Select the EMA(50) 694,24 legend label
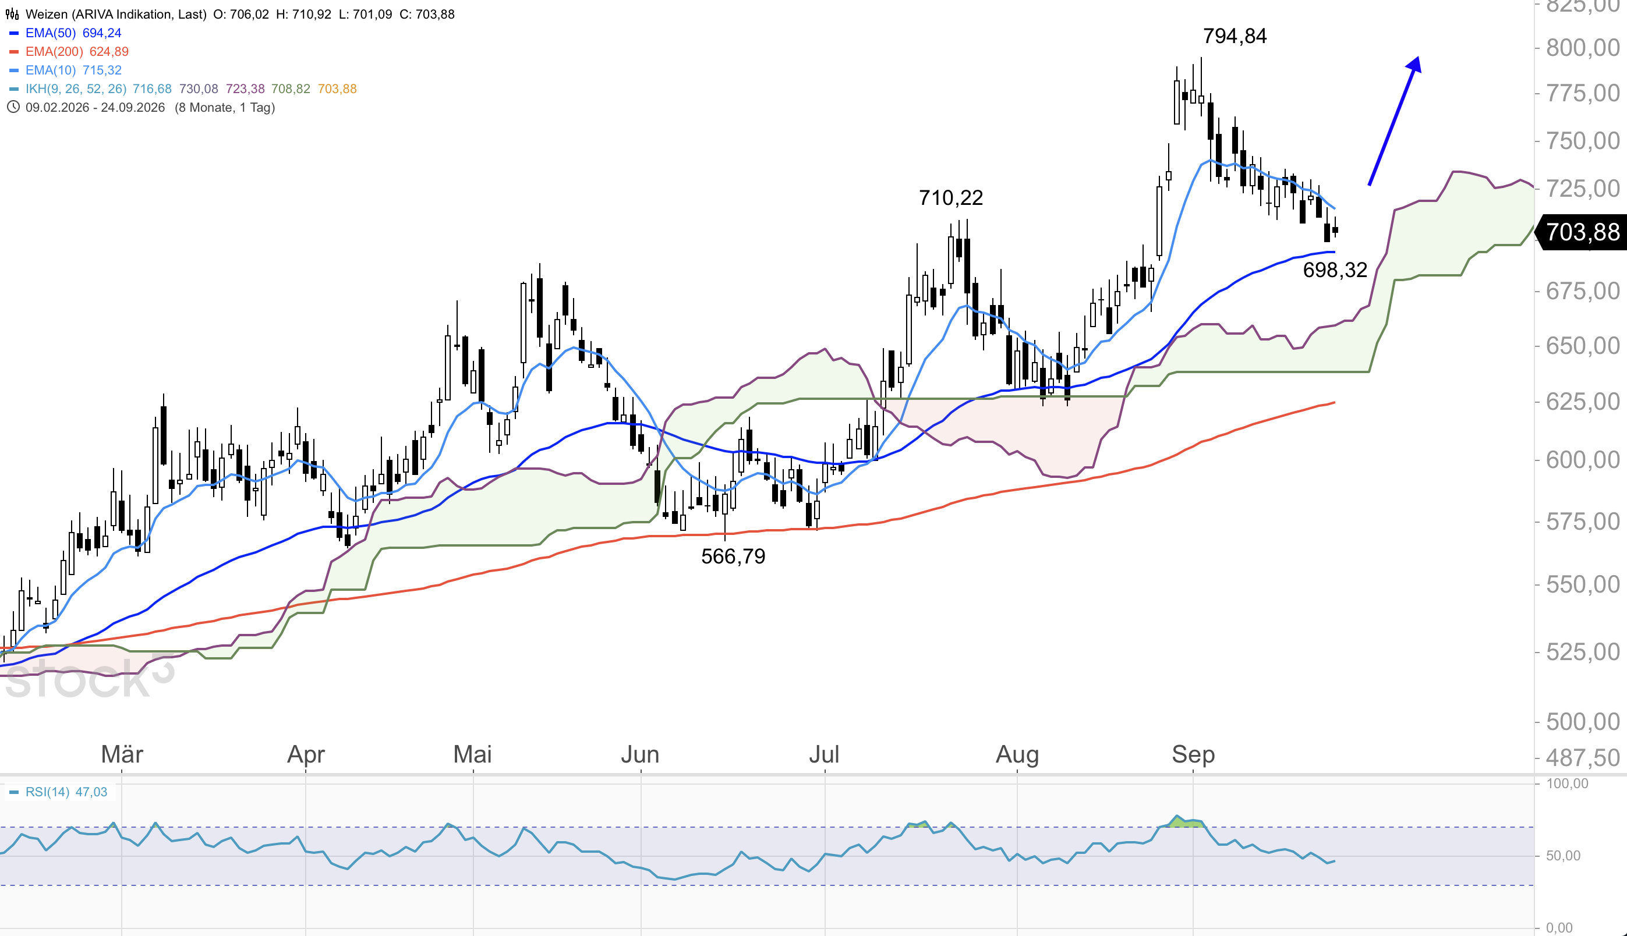 point(73,33)
